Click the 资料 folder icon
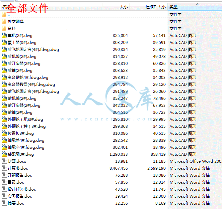This screenshot has width=222, height=209. 4,29
